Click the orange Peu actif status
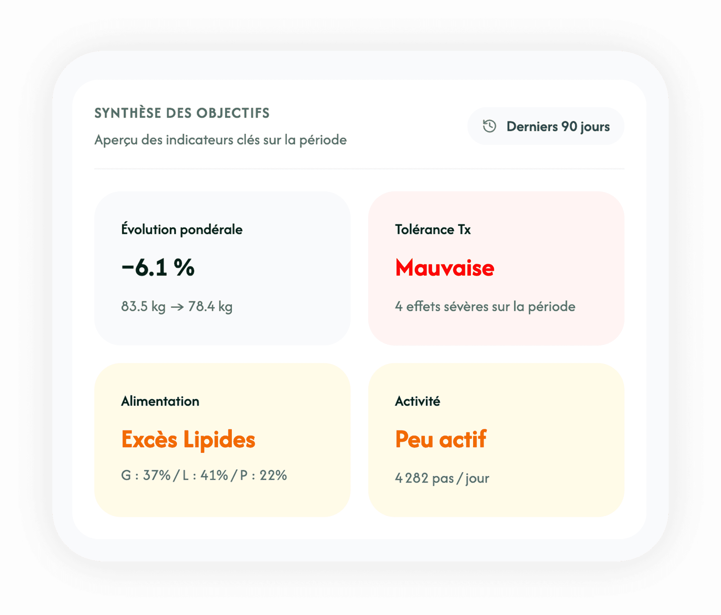This screenshot has height=615, width=721. point(440,439)
